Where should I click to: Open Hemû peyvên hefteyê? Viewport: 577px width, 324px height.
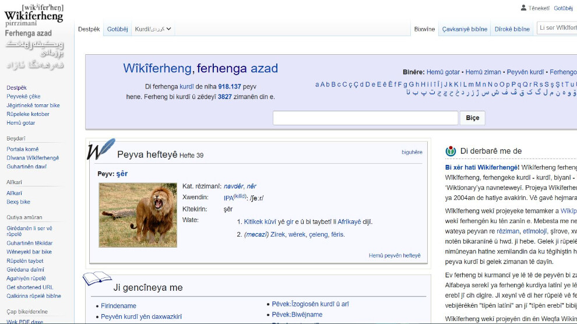pos(395,256)
